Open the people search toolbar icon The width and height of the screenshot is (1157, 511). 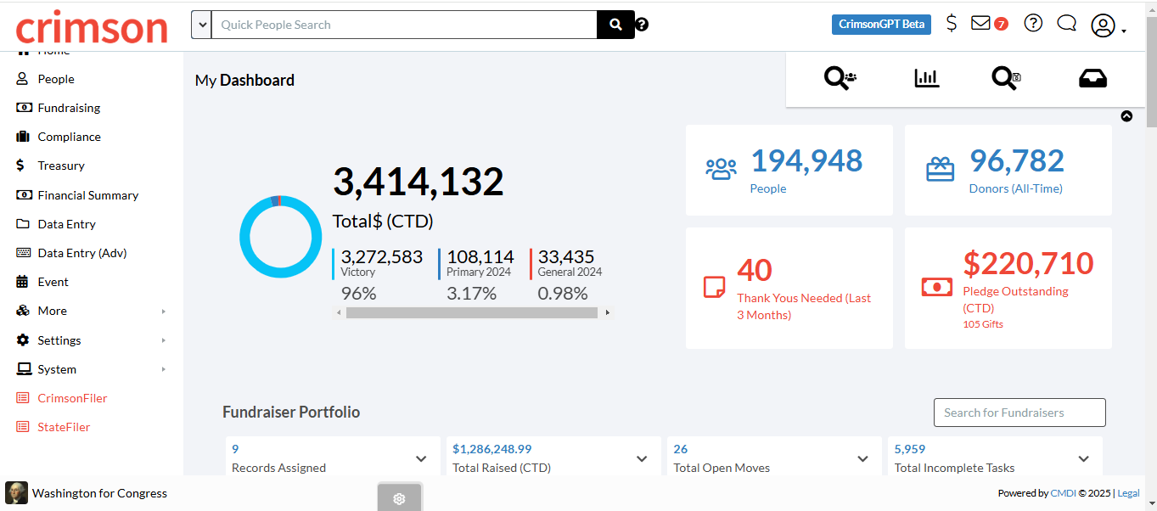point(840,78)
